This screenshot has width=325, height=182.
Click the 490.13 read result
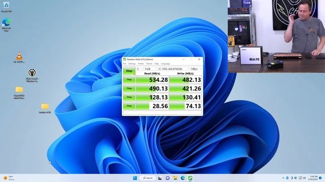(x=152, y=88)
